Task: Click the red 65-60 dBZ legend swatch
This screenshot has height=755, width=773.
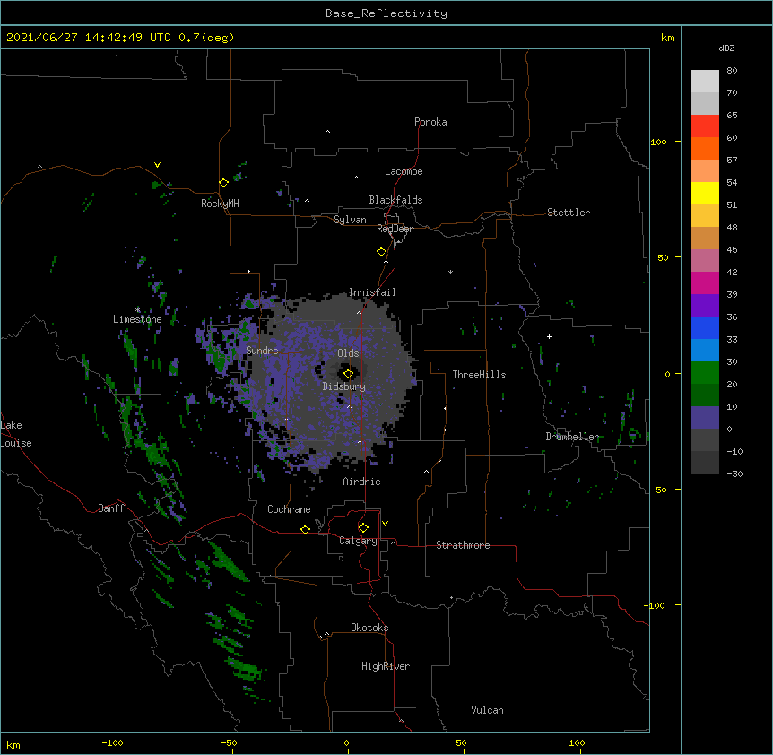Action: (705, 126)
